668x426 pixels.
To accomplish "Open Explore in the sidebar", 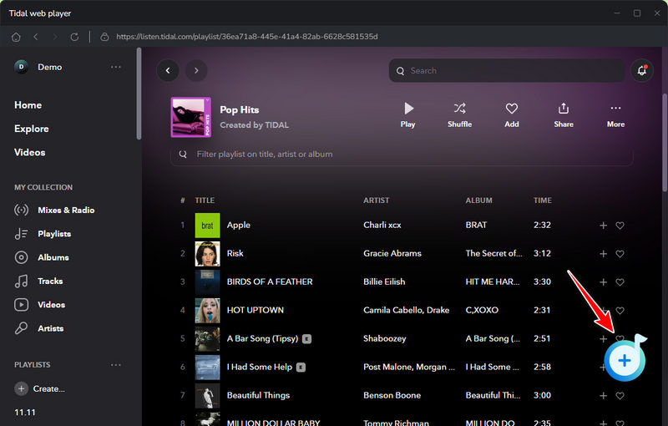I will click(32, 129).
